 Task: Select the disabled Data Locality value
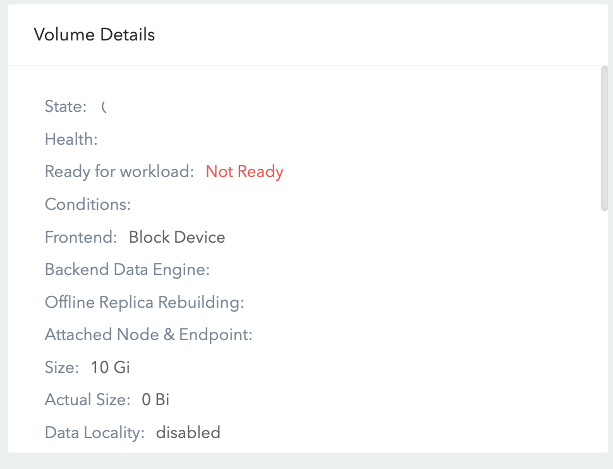pyautogui.click(x=188, y=432)
